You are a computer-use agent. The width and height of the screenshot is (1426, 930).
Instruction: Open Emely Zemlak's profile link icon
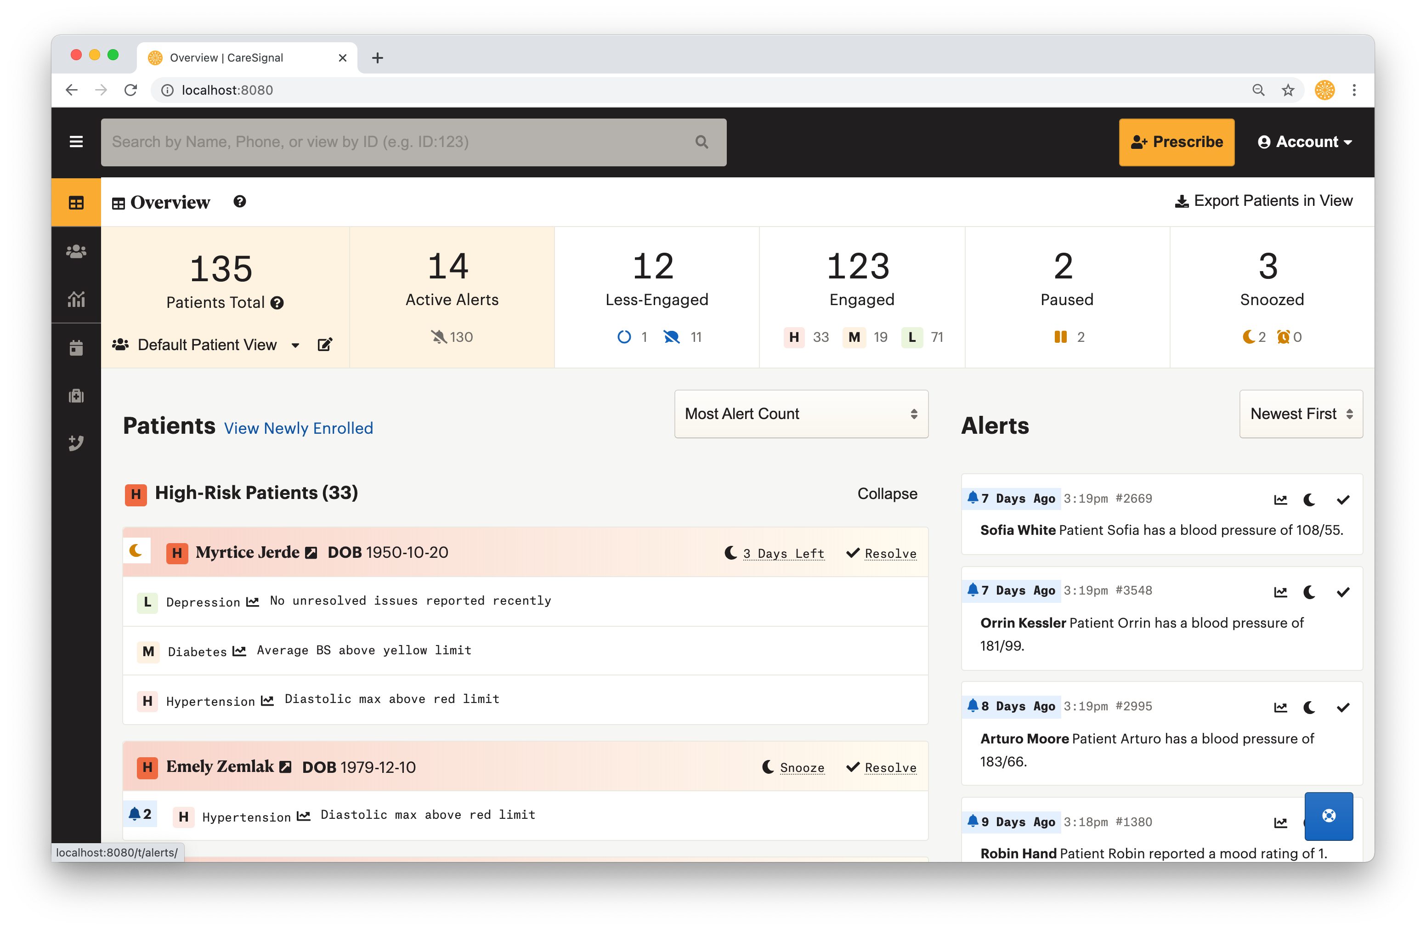(286, 766)
